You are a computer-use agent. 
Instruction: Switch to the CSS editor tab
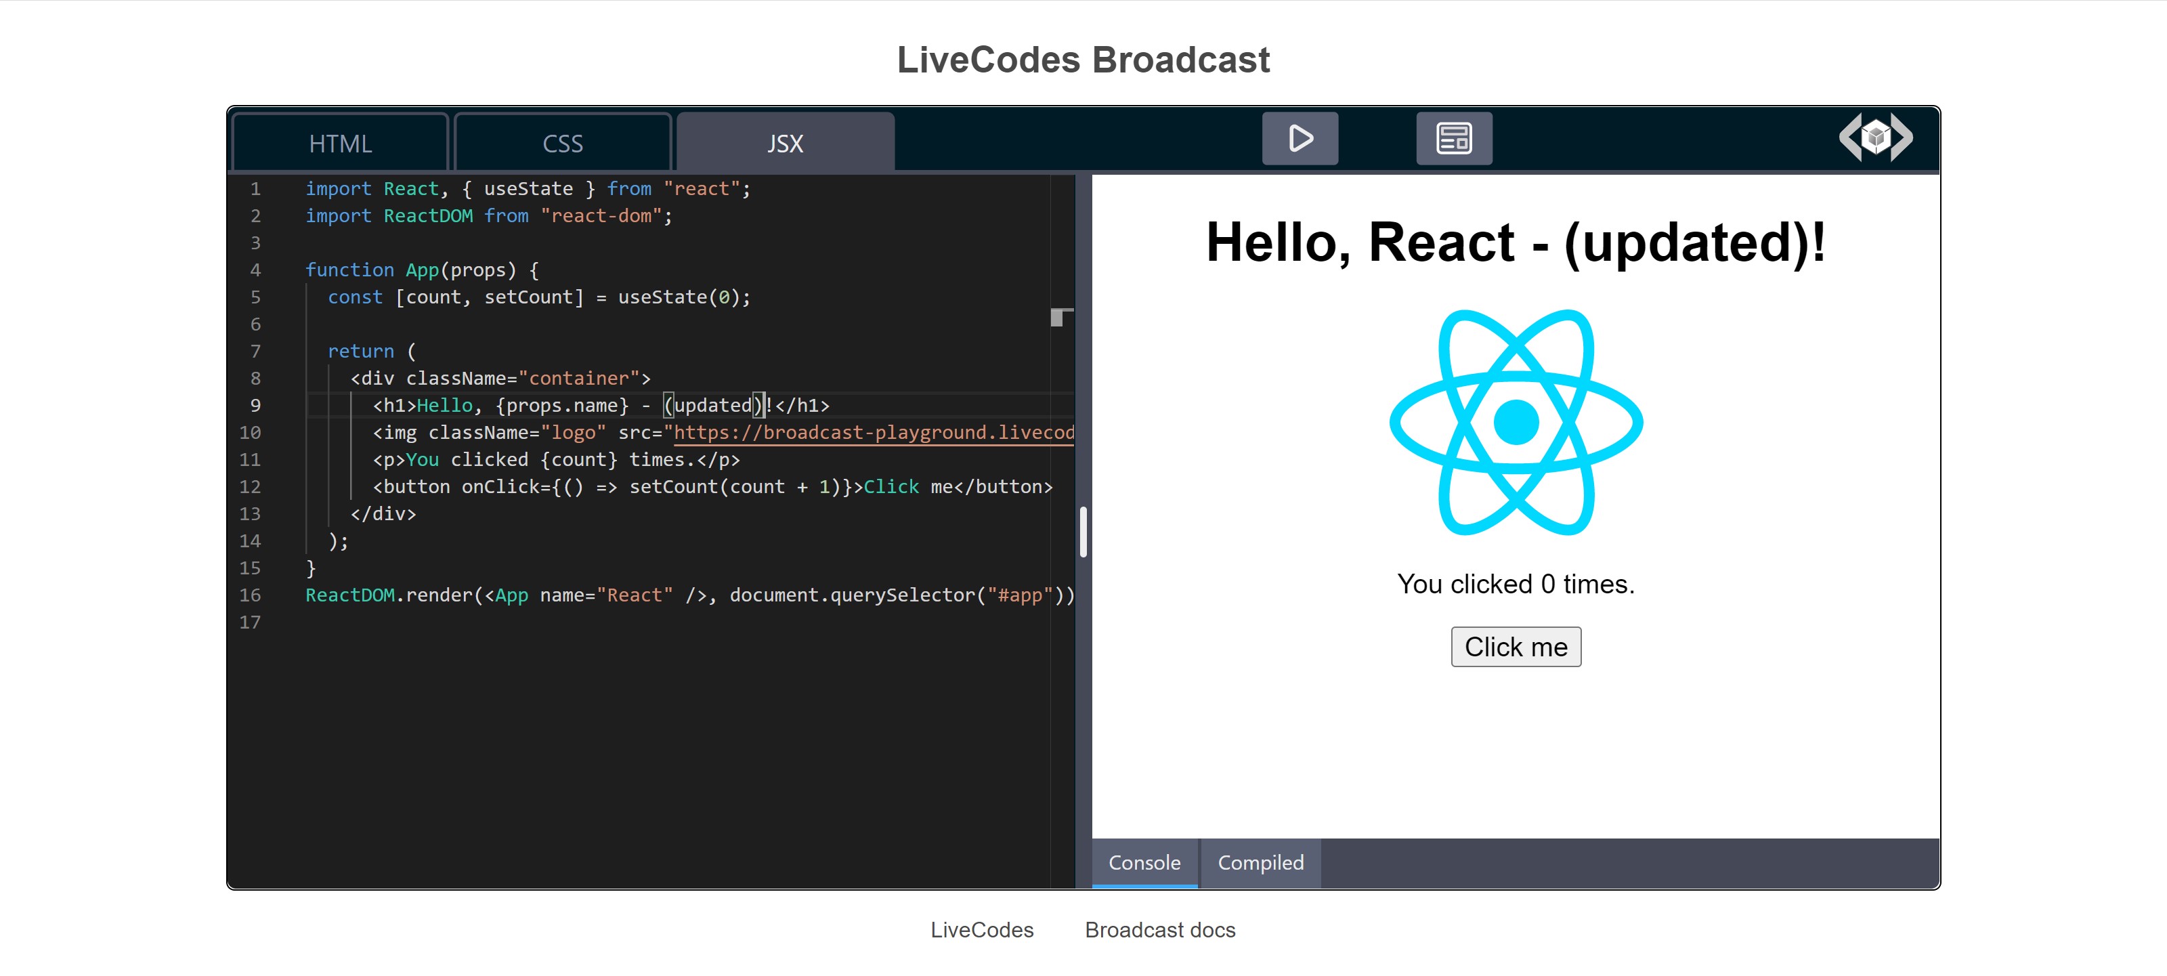562,142
